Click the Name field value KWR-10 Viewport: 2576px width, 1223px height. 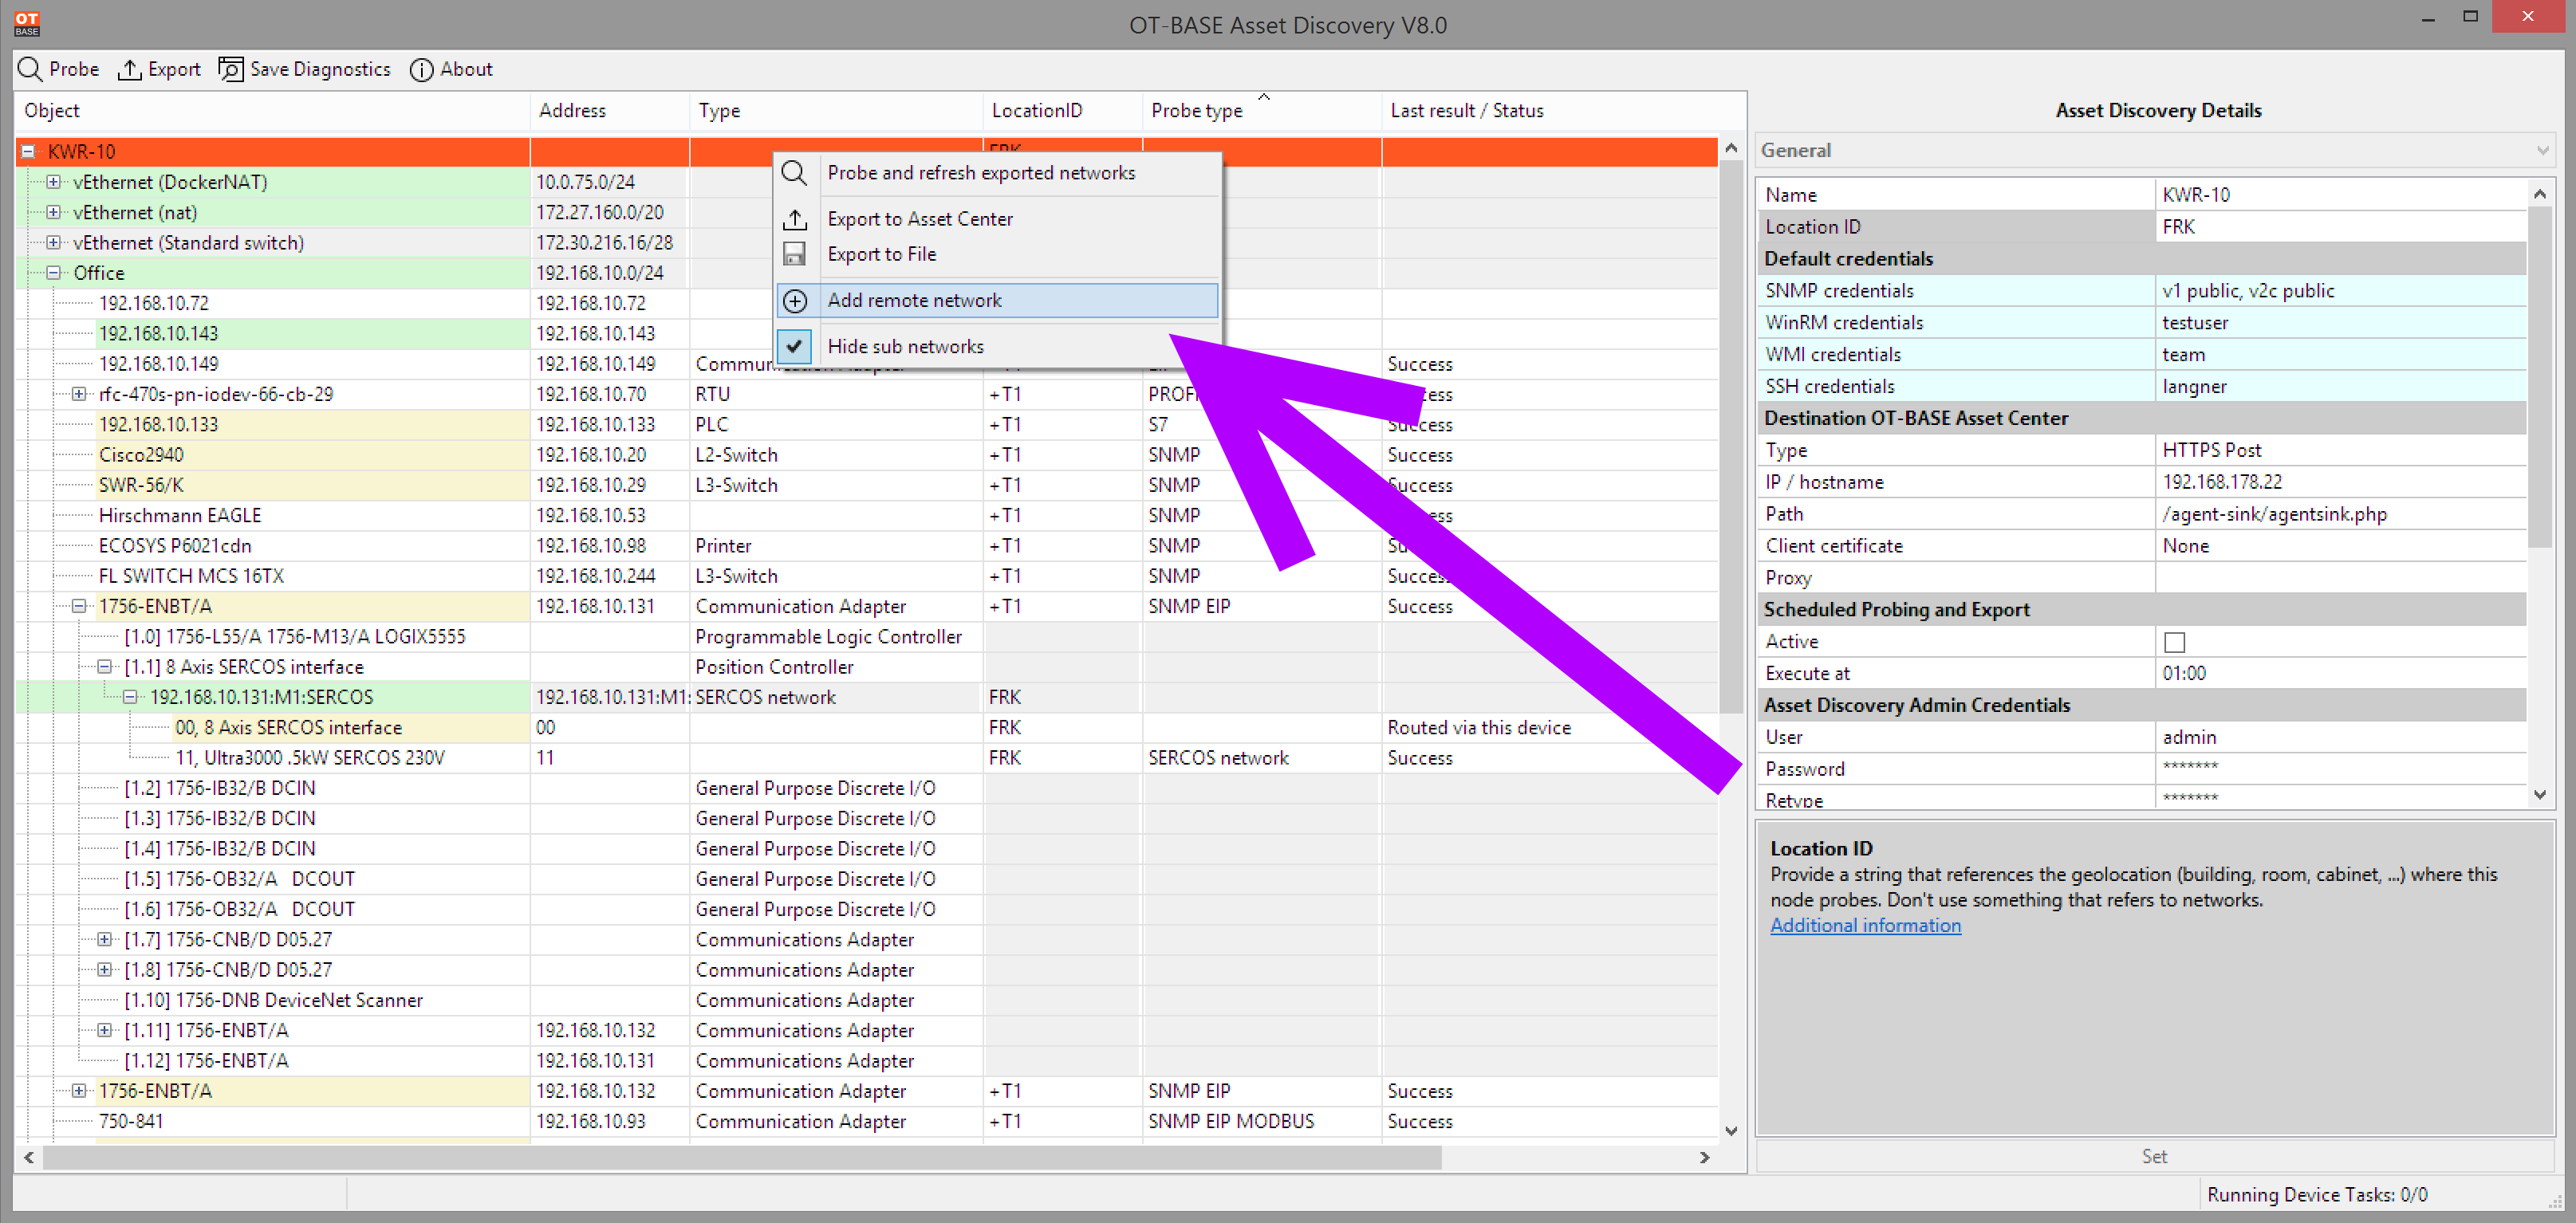2340,195
